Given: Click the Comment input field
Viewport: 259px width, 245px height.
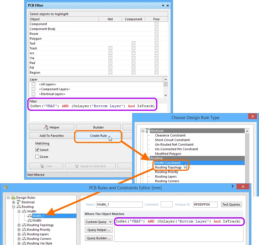Looking at the screenshot, I should (x=167, y=204).
